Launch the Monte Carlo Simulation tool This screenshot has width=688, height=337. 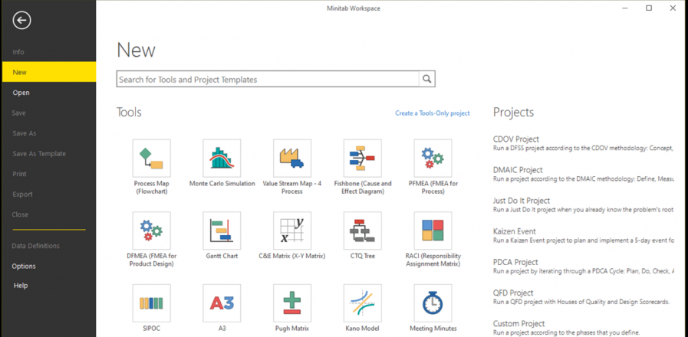(x=222, y=159)
